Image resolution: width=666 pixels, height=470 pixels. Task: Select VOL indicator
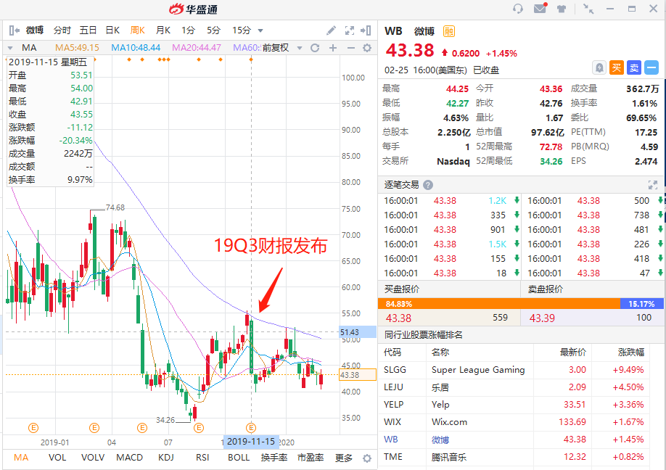click(57, 457)
